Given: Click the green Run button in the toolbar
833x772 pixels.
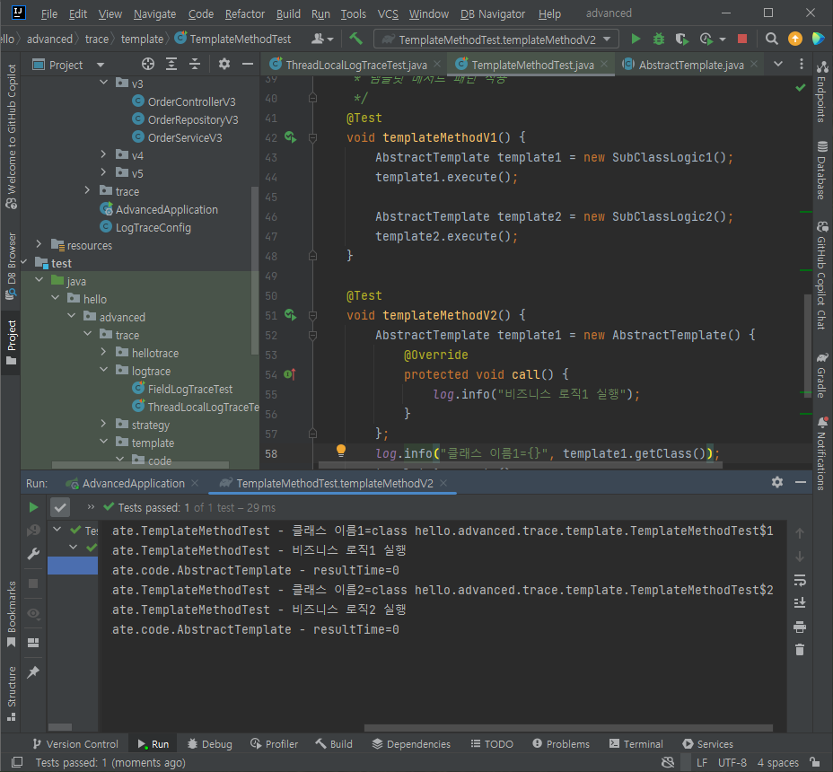Looking at the screenshot, I should pos(636,39).
